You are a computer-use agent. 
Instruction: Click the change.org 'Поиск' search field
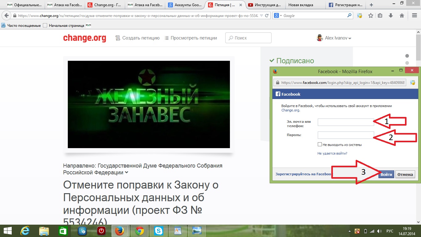coord(248,38)
